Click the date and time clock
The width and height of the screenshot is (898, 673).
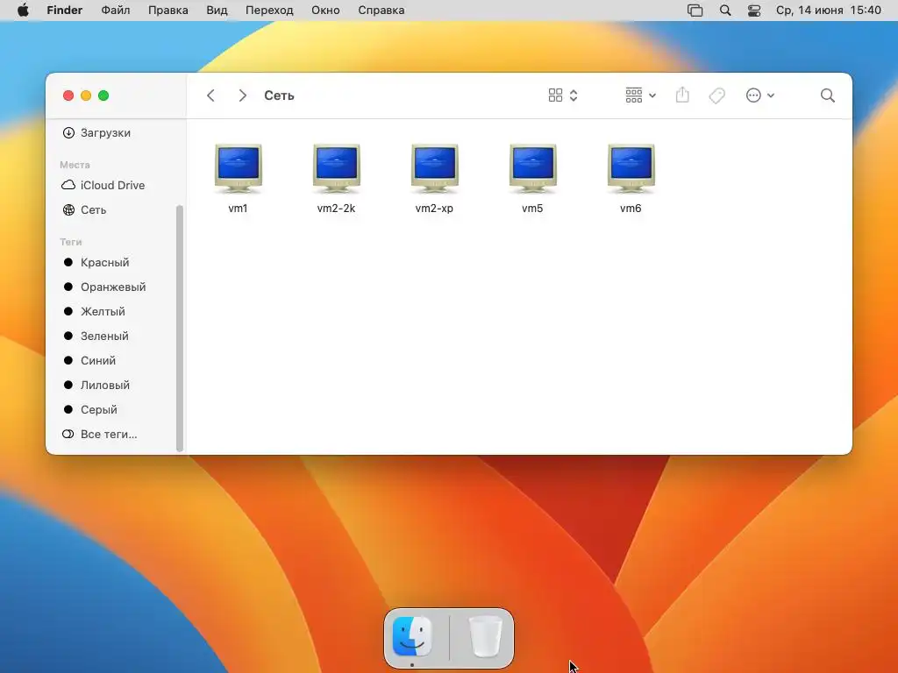click(x=828, y=11)
